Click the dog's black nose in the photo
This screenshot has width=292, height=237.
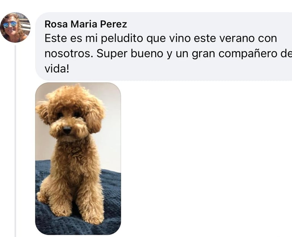67,130
